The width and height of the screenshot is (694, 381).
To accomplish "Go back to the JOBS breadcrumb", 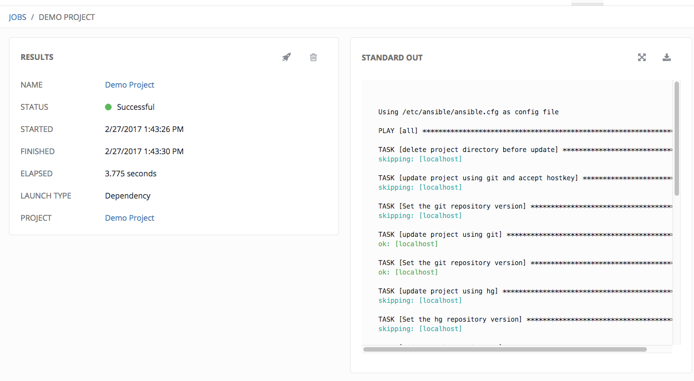I will 18,17.
